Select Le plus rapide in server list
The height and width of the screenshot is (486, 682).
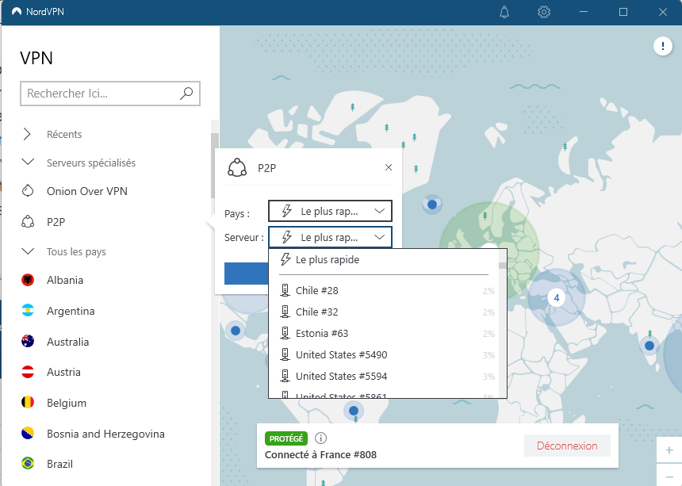coord(384,259)
